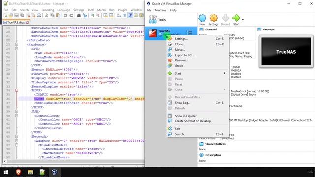Click the Show All Characters pilcrow icon
Screen dimensions: 315x177
pos(125,15)
